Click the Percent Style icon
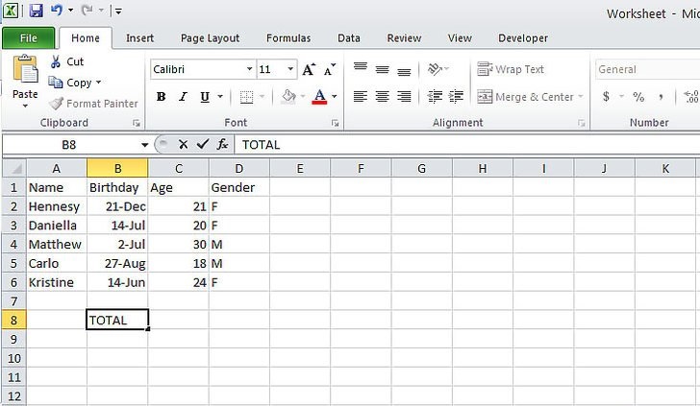 [x=637, y=97]
